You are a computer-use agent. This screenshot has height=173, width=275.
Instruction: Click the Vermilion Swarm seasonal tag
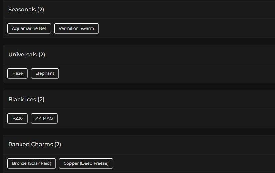coord(76,28)
